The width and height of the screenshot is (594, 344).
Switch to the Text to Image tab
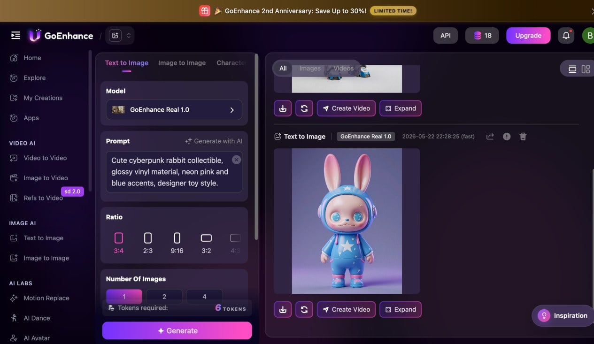tap(126, 63)
